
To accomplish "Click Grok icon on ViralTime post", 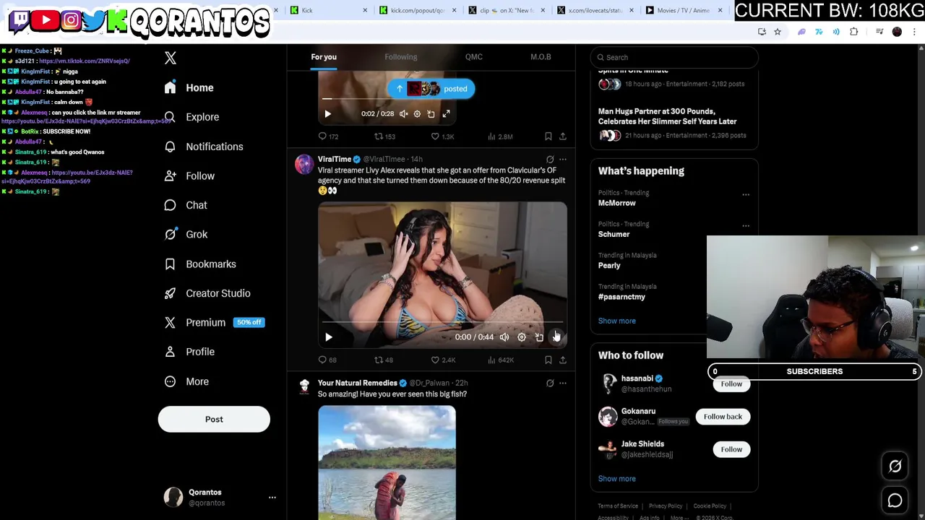I will coord(550,160).
